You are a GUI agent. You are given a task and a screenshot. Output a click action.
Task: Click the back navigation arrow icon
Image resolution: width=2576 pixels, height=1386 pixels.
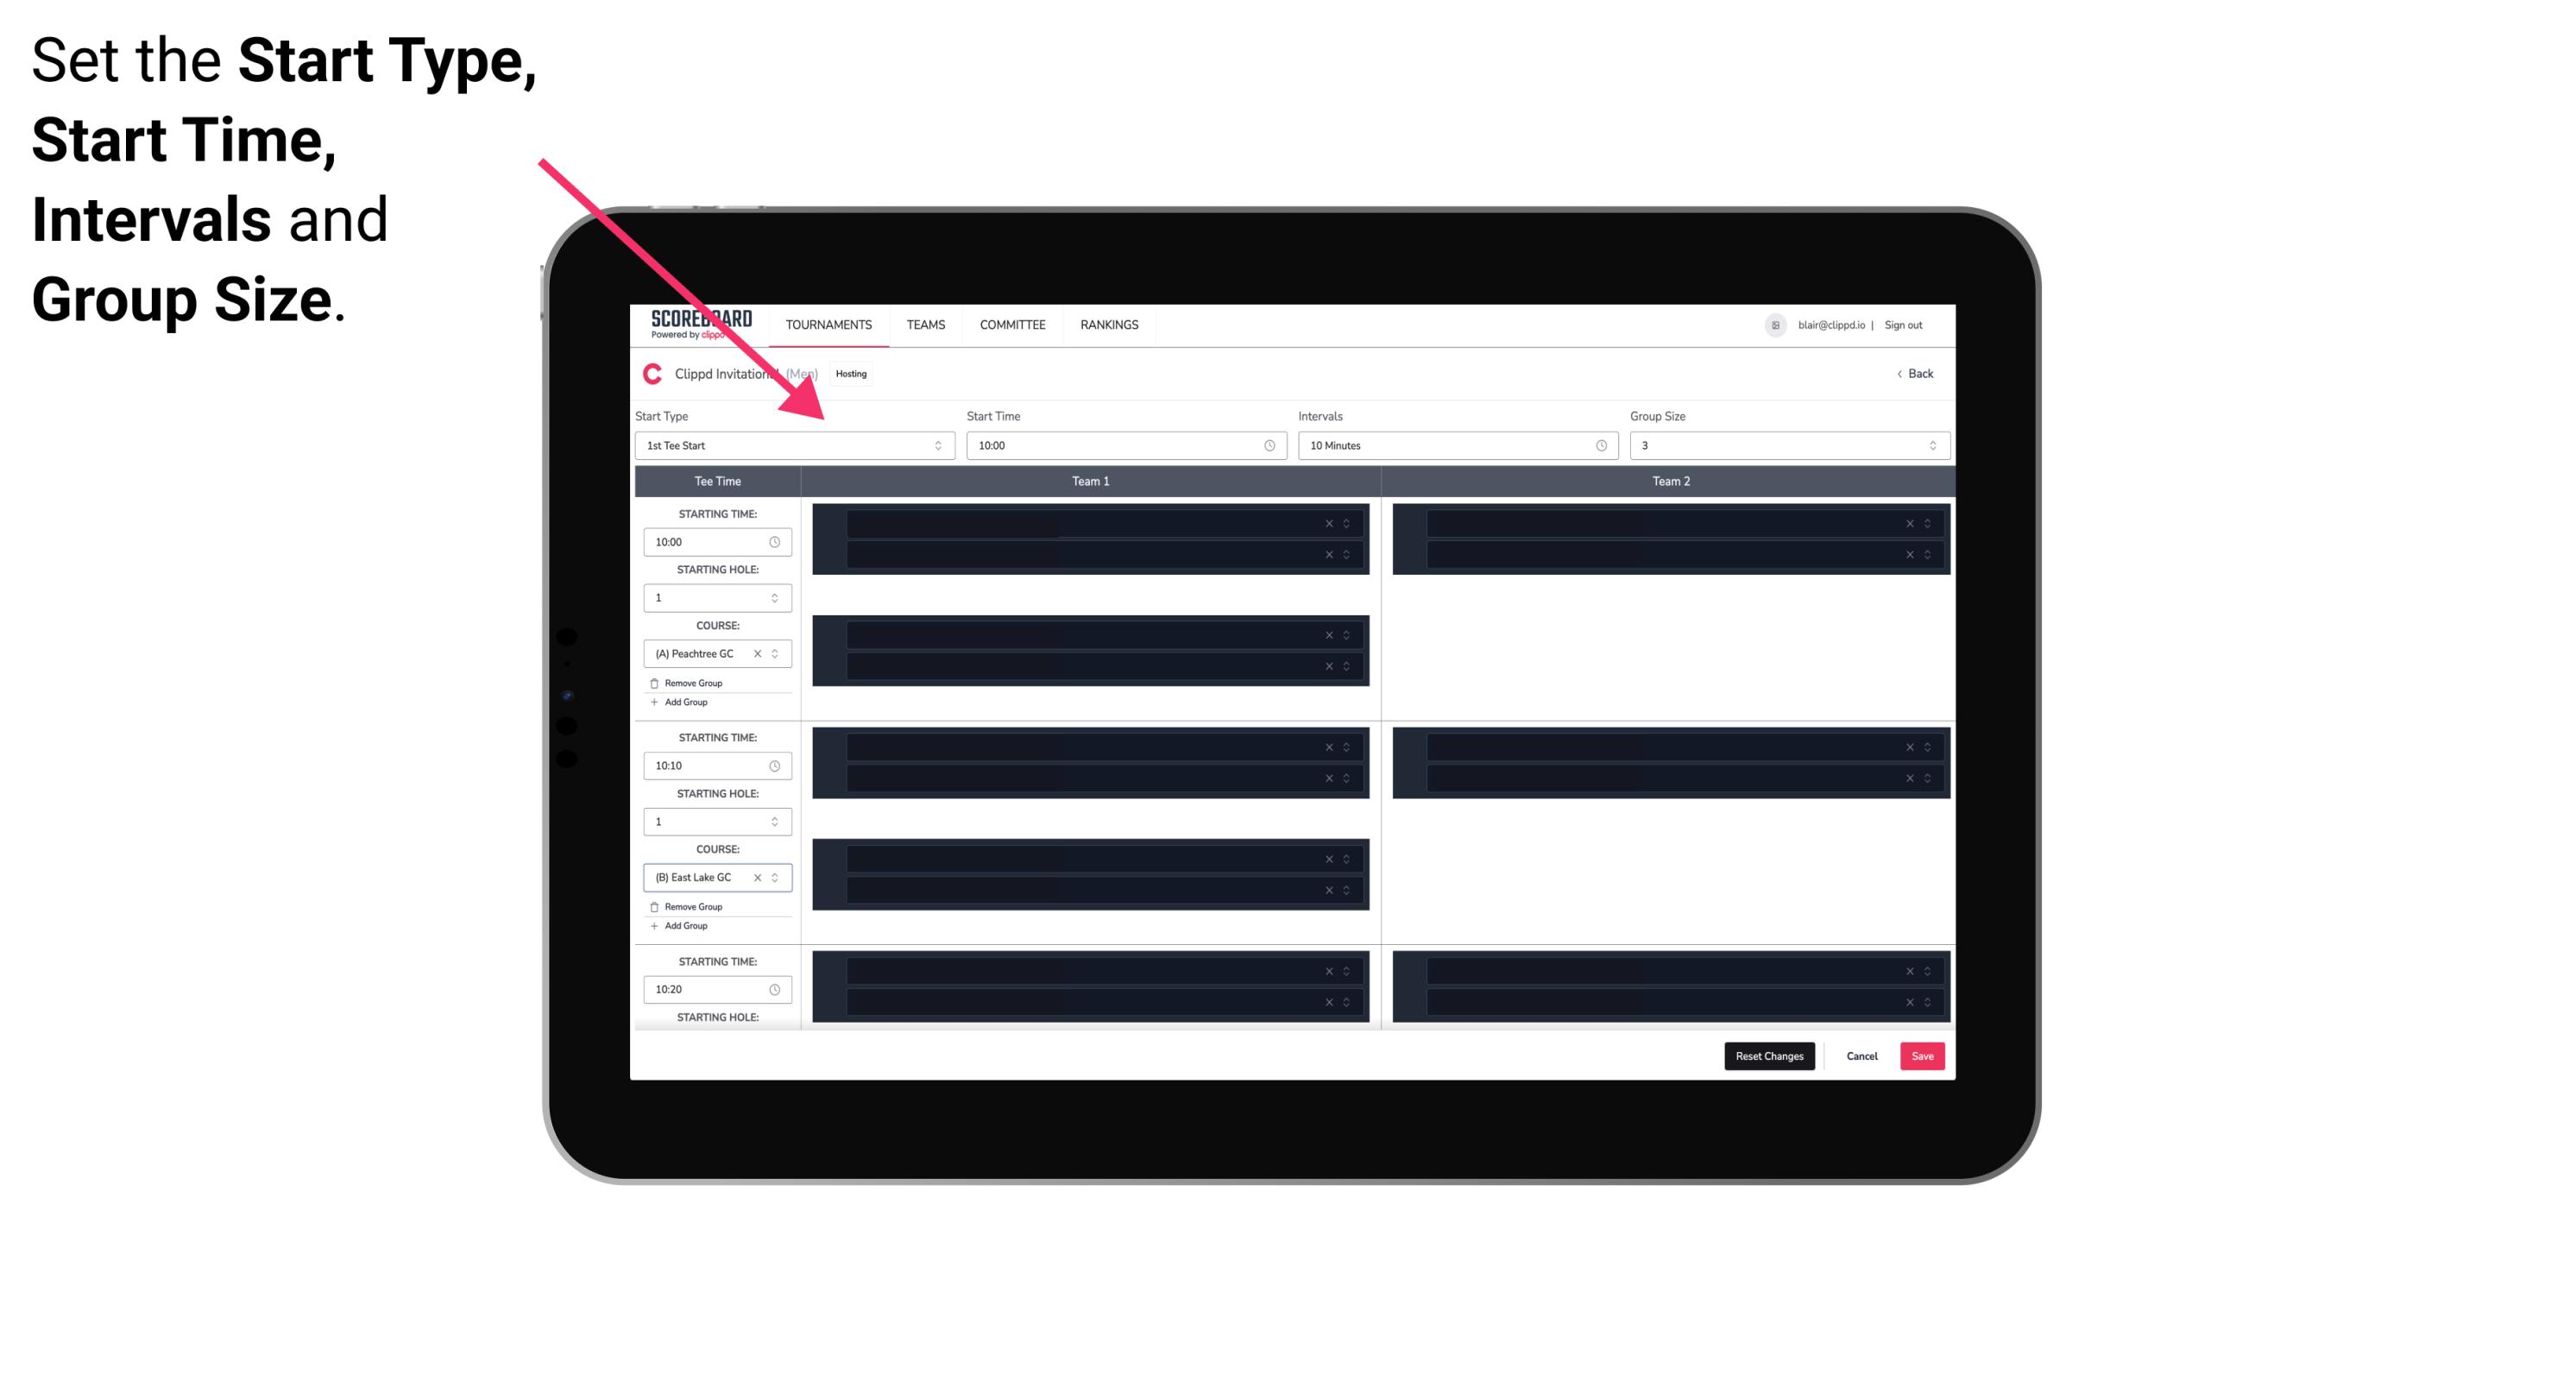click(x=1890, y=372)
